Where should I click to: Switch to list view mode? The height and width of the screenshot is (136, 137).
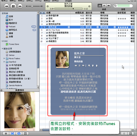point(100,6)
